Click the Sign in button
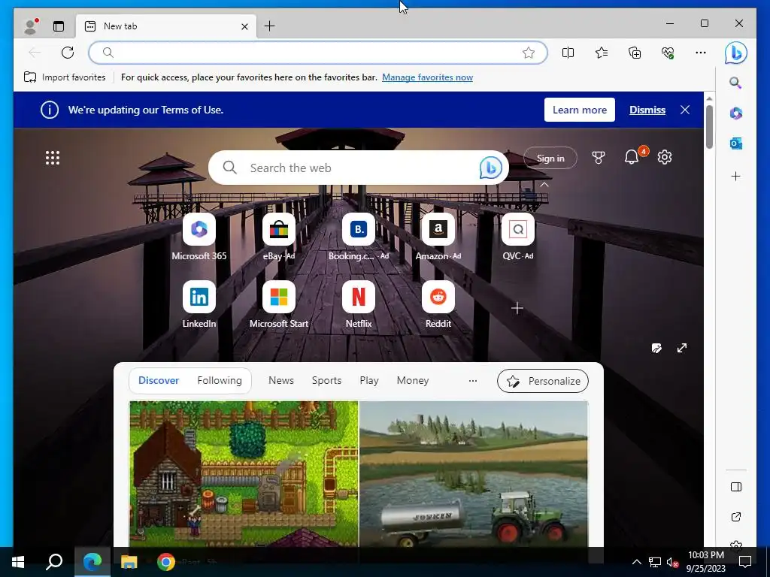 (x=550, y=158)
